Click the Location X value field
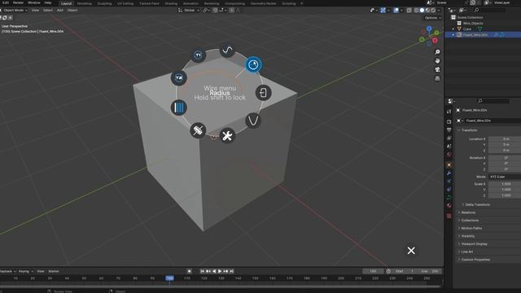 tap(505, 139)
